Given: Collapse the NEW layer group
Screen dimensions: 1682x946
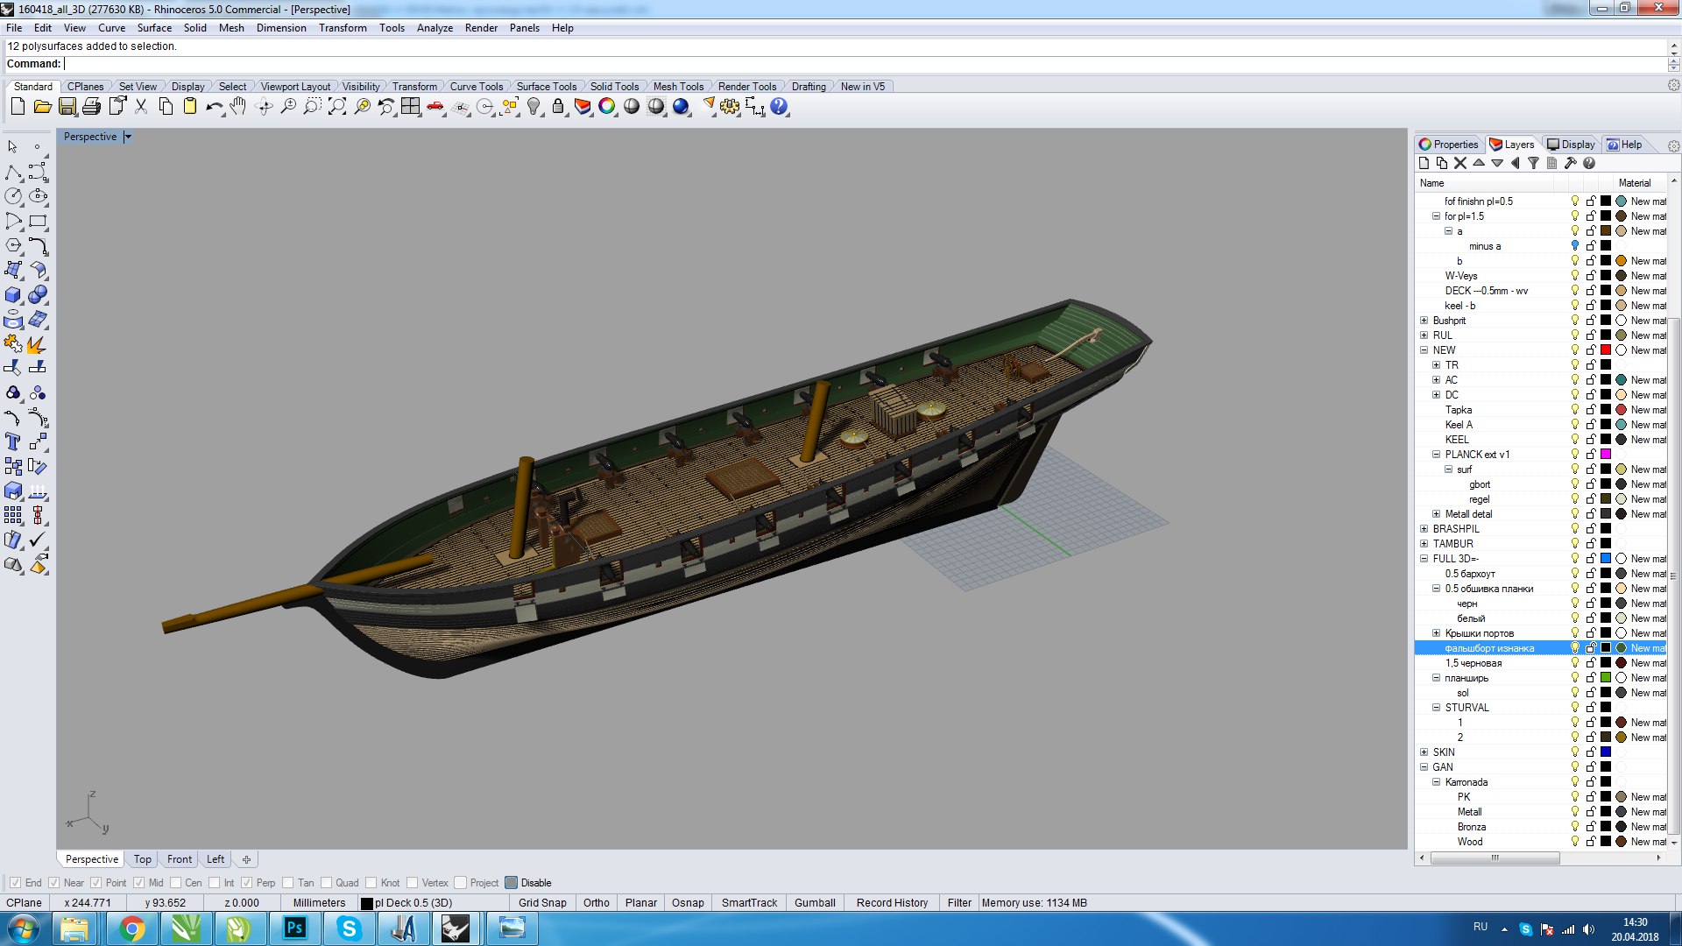Looking at the screenshot, I should point(1424,350).
